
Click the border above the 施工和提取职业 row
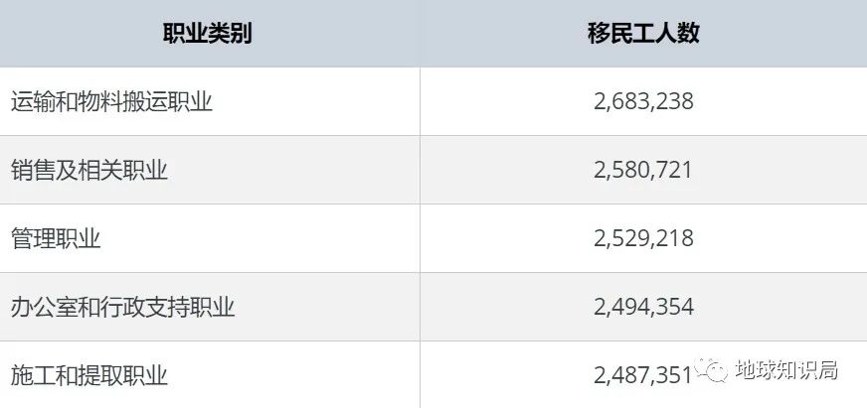point(209,340)
